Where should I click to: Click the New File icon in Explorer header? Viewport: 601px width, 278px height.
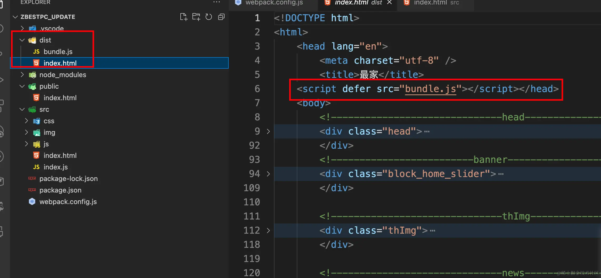[x=184, y=17]
